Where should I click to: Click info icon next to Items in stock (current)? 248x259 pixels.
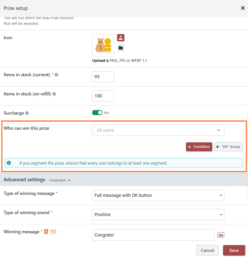point(57,75)
